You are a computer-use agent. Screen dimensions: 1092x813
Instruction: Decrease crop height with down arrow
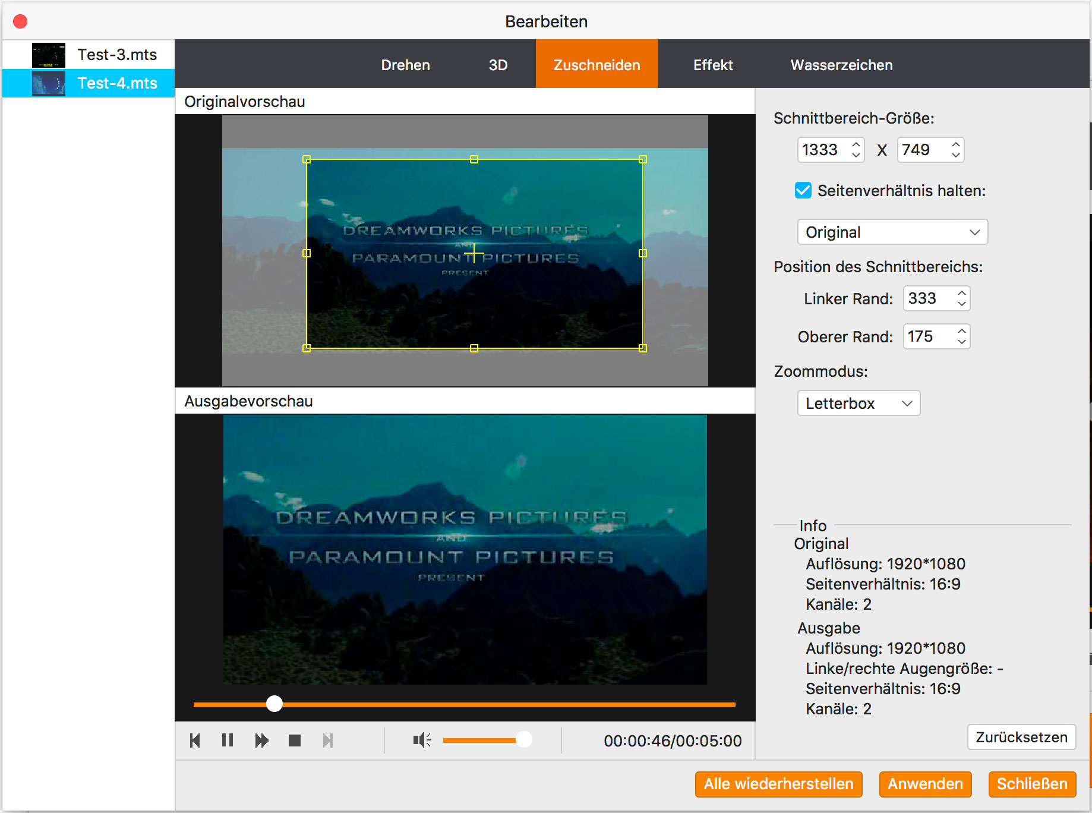click(x=956, y=155)
